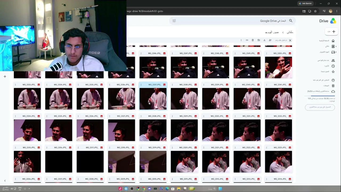The height and width of the screenshot is (192, 341).
Task: Click the Ask Gemini button
Action: click(x=305, y=3)
